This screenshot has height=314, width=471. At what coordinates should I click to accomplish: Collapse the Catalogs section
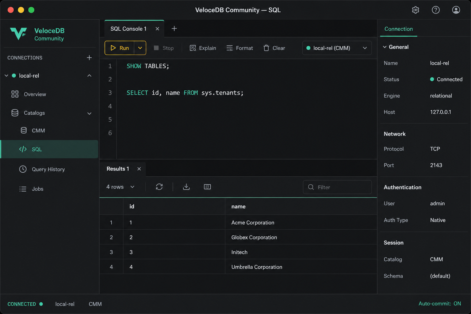pos(89,113)
